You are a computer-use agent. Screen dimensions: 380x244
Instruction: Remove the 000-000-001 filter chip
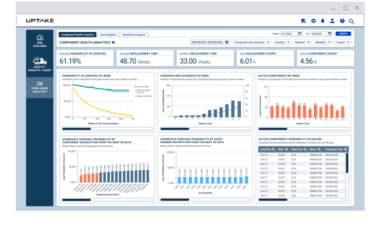pyautogui.click(x=227, y=42)
